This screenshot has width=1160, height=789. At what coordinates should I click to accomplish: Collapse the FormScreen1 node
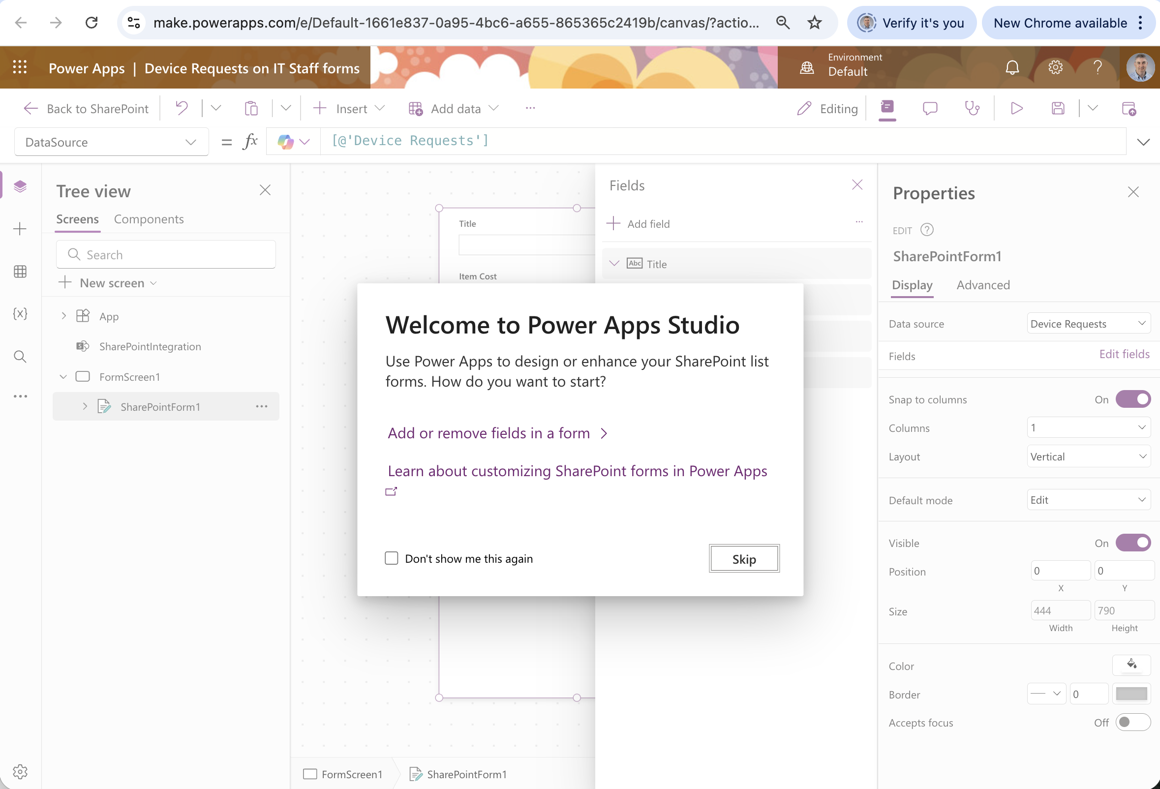63,376
